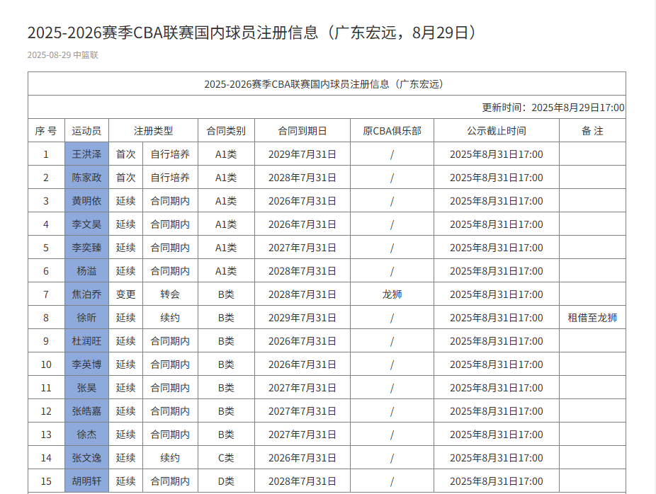Screen dimensions: 656x494
Task: Click 变更 cell in 焦泊乔 row
Action: (125, 294)
